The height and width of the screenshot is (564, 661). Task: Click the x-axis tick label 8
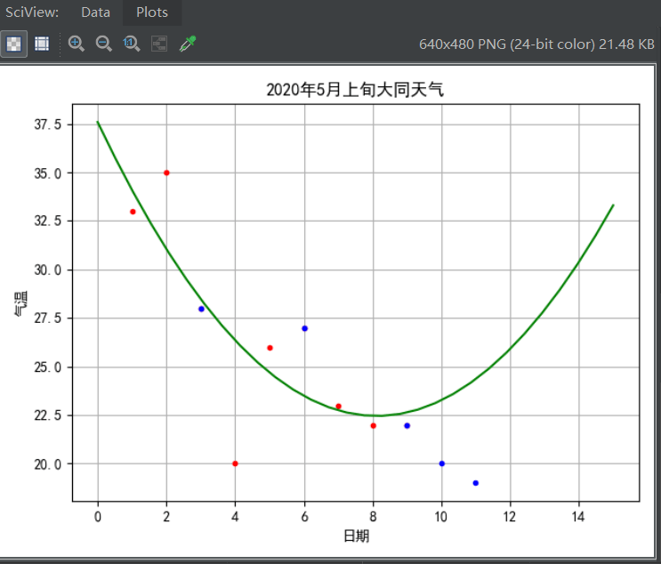pos(373,516)
